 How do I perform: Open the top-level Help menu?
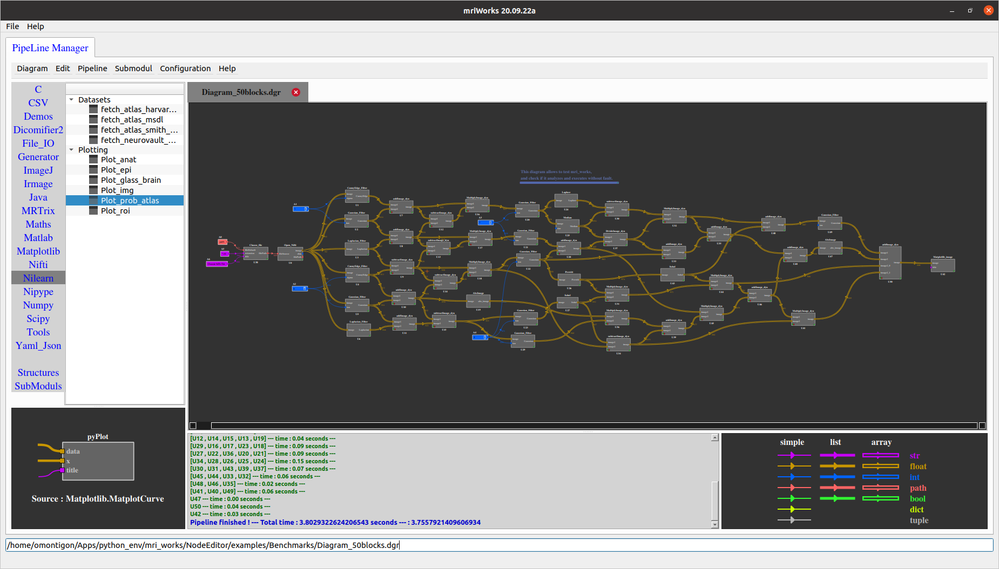pyautogui.click(x=36, y=26)
